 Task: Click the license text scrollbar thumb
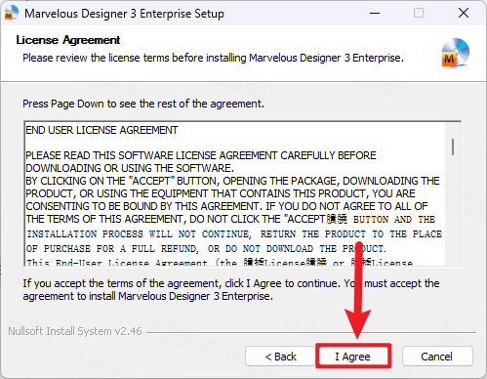click(x=453, y=147)
